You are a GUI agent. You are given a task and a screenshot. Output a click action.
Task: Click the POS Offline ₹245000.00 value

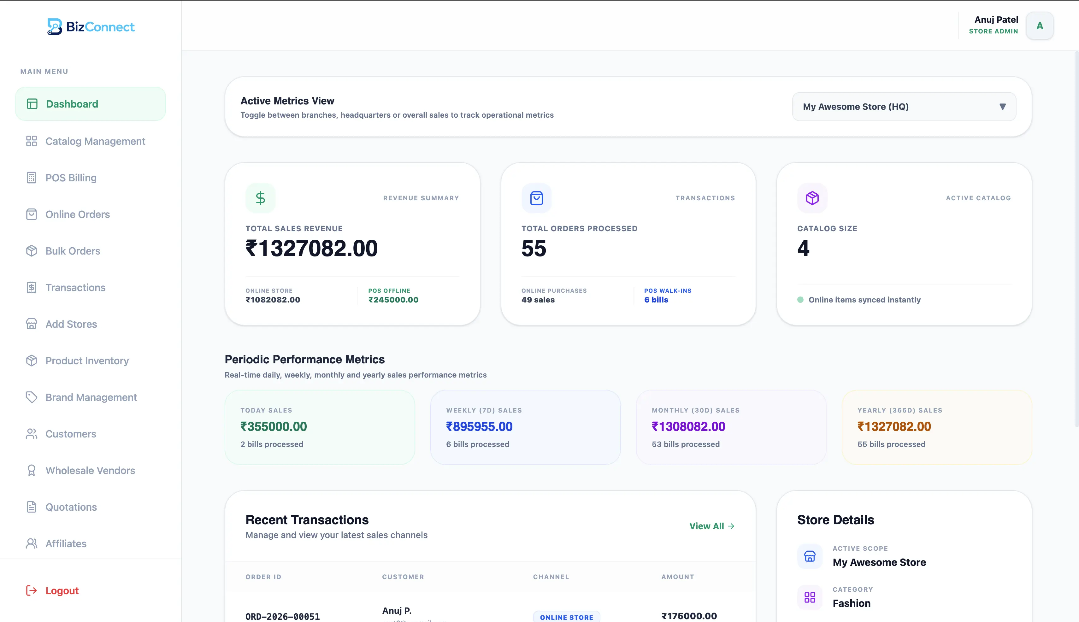pyautogui.click(x=393, y=300)
